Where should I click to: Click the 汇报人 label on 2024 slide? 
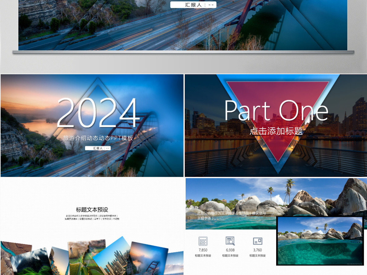(98, 148)
